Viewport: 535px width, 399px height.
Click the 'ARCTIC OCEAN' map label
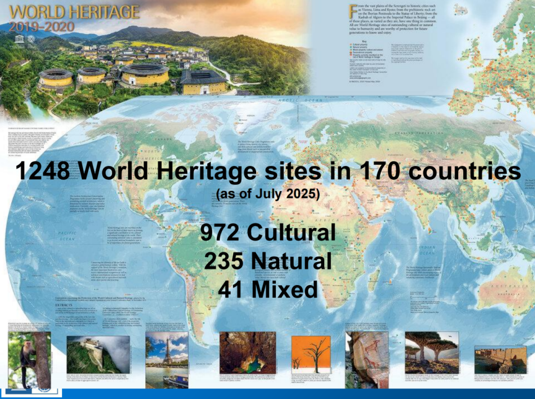tap(300, 100)
